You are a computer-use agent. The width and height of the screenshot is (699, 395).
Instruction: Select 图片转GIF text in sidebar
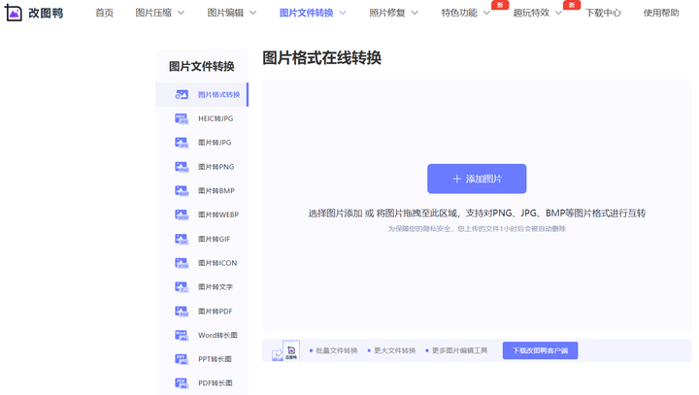(214, 239)
